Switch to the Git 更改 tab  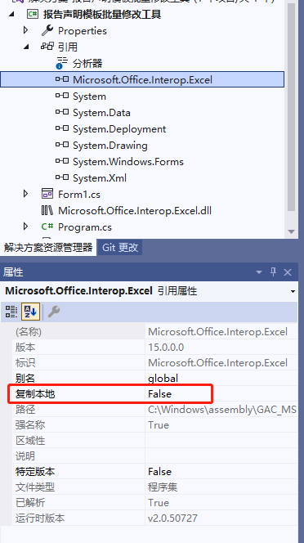coord(120,247)
